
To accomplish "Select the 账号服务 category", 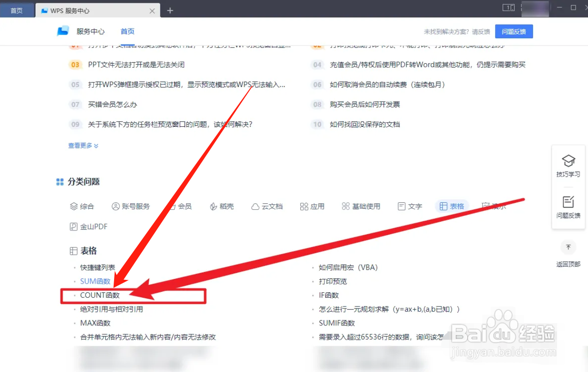I will point(131,206).
